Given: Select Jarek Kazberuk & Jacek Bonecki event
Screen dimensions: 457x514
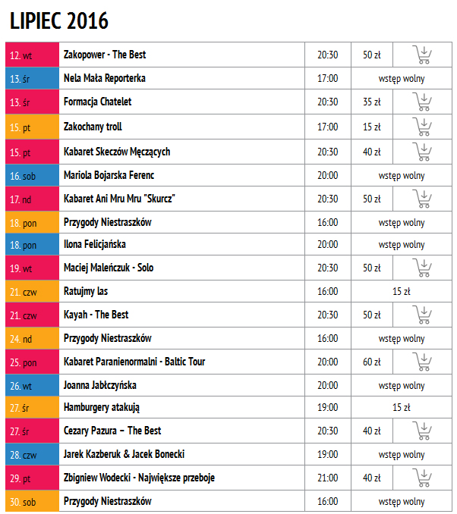Looking at the screenshot, I should pyautogui.click(x=124, y=454).
